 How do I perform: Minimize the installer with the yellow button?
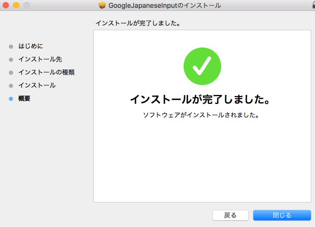(x=16, y=5)
